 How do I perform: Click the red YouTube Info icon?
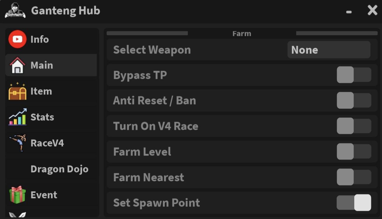point(17,39)
